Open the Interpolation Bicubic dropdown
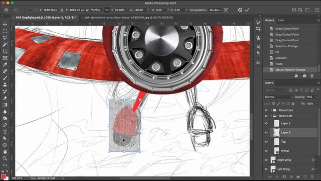The height and width of the screenshot is (181, 321). point(215,10)
